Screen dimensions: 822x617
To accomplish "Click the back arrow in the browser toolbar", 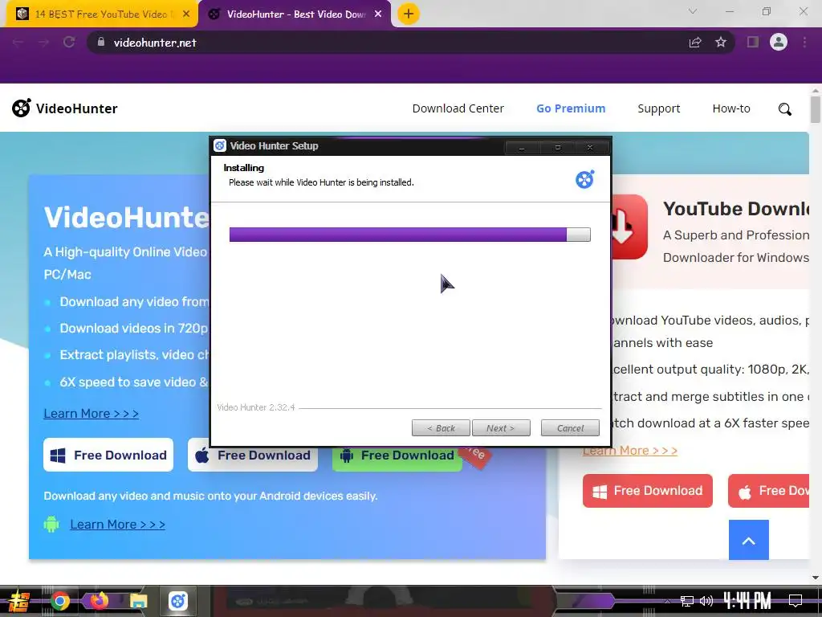I will 18,43.
